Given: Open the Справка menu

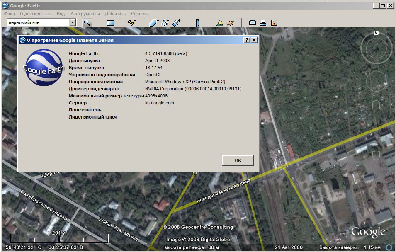Looking at the screenshot, I should tap(140, 14).
